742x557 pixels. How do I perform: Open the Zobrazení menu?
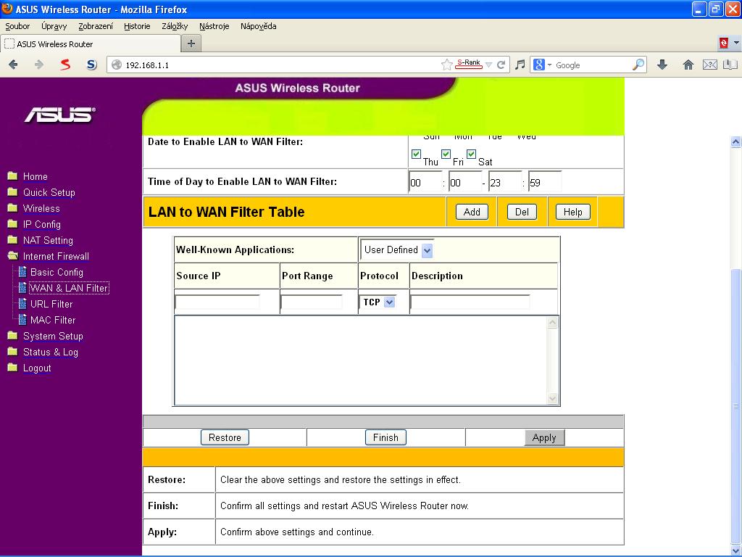(96, 26)
